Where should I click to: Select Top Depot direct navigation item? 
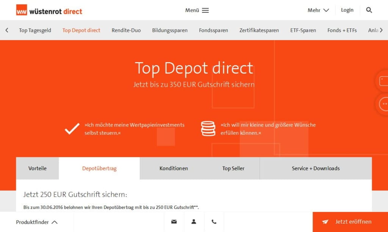tap(81, 30)
